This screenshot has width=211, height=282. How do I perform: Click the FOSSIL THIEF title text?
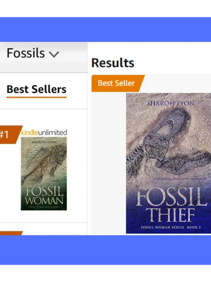tap(171, 205)
